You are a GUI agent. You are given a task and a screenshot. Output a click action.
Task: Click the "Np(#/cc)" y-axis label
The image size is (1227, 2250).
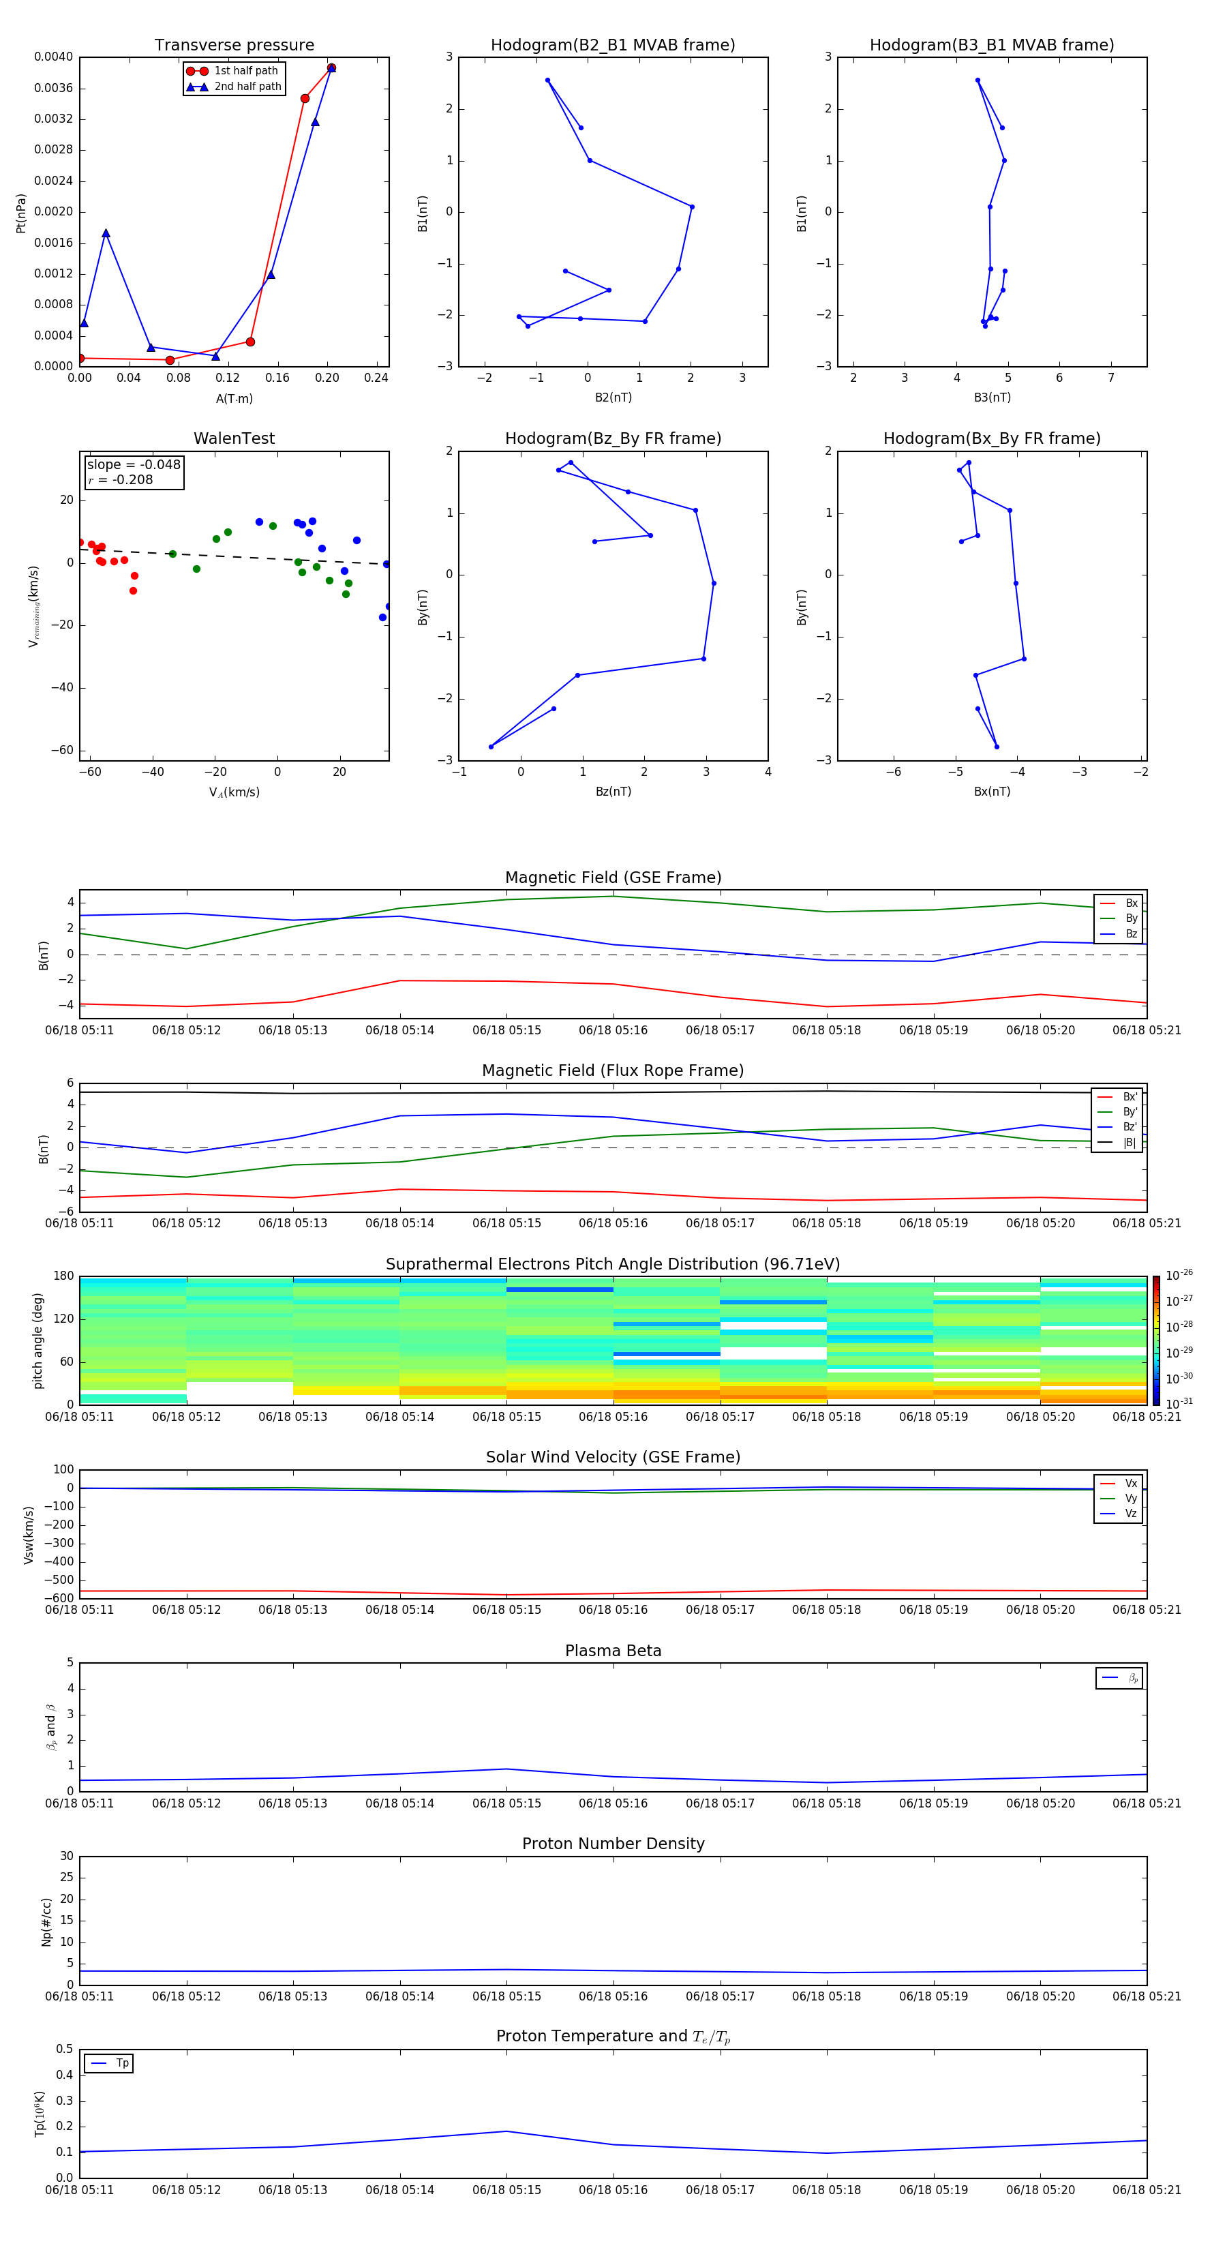point(46,1921)
